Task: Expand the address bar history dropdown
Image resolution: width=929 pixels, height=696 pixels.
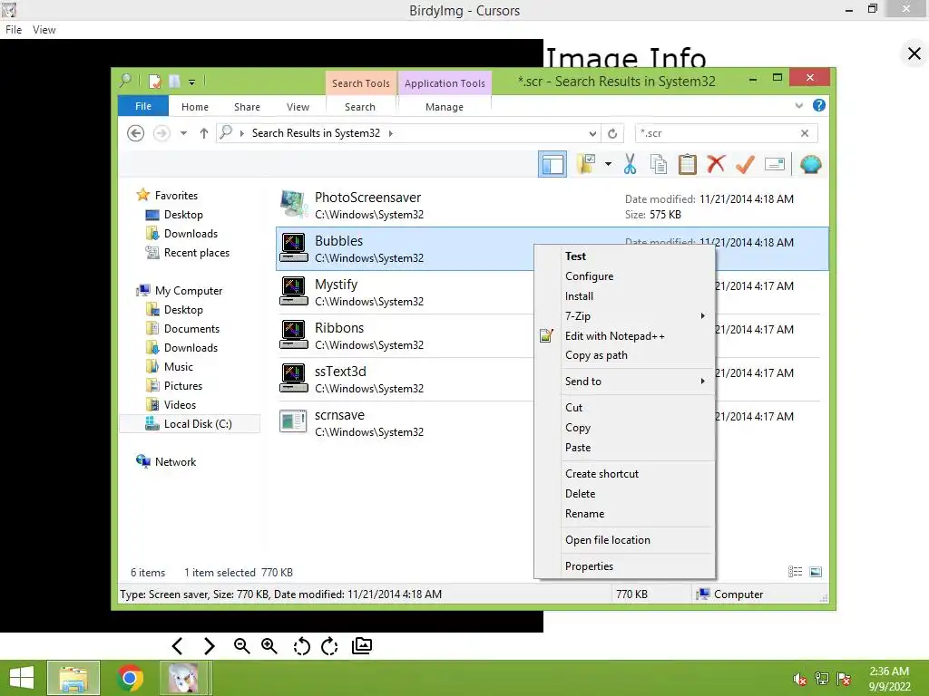Action: (592, 134)
